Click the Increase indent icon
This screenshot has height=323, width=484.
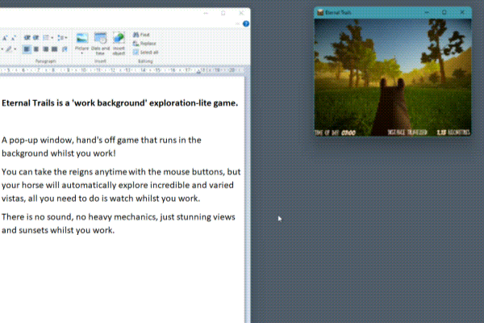point(35,38)
